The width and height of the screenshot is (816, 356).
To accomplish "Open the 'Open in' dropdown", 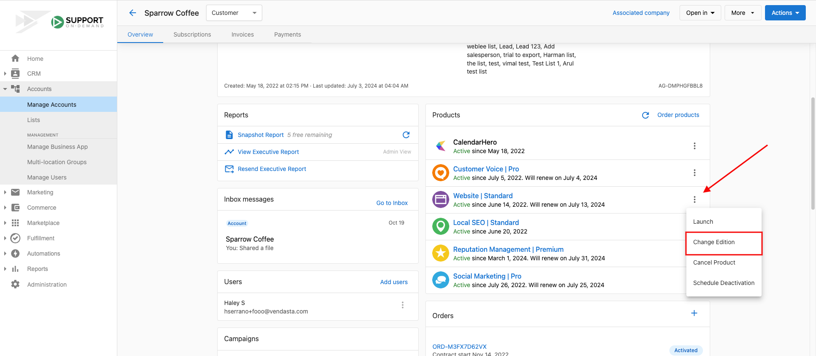I will pos(700,13).
